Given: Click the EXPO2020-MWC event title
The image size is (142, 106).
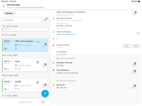Looking at the screenshot, I should [x=14, y=5].
